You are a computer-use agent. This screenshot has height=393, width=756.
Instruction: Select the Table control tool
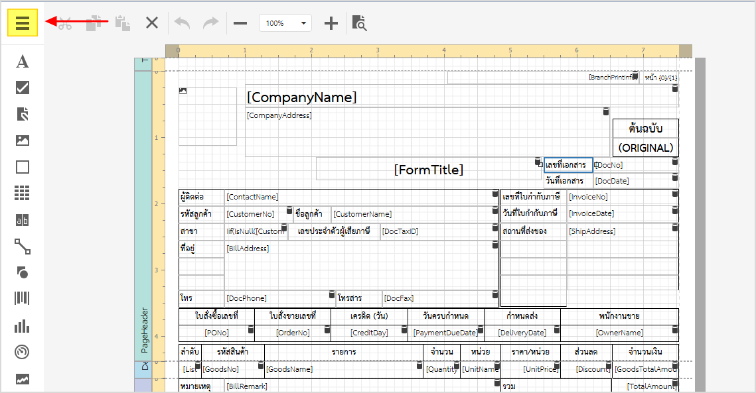coord(23,193)
